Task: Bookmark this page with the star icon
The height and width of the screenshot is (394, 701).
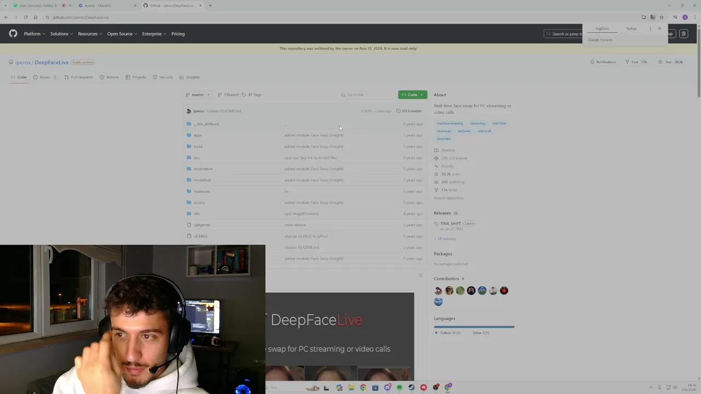Action: pos(661,18)
